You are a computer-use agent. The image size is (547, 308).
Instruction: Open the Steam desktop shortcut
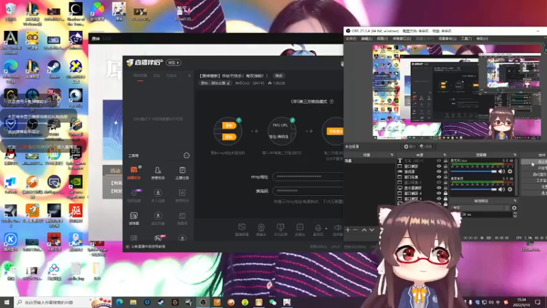[x=53, y=69]
